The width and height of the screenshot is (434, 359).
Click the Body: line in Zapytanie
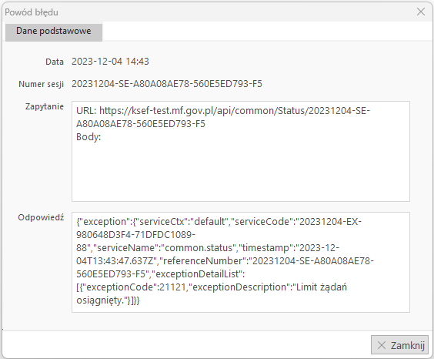[x=88, y=137]
